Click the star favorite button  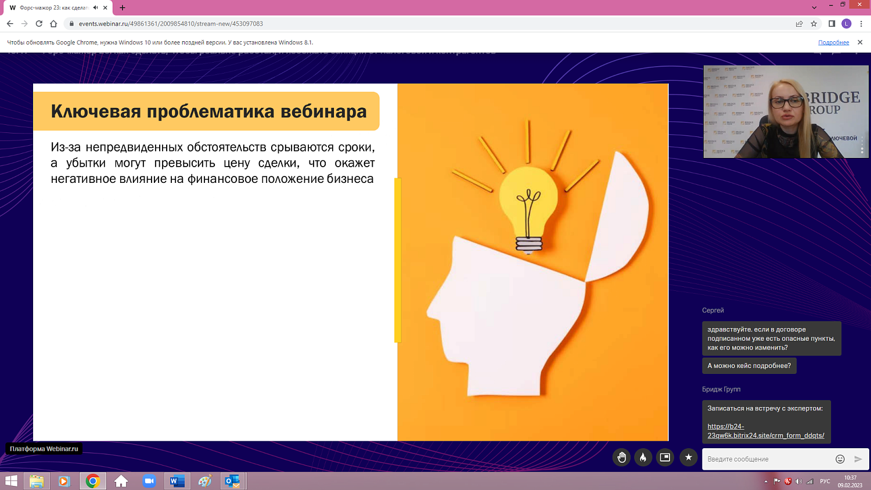(x=688, y=457)
